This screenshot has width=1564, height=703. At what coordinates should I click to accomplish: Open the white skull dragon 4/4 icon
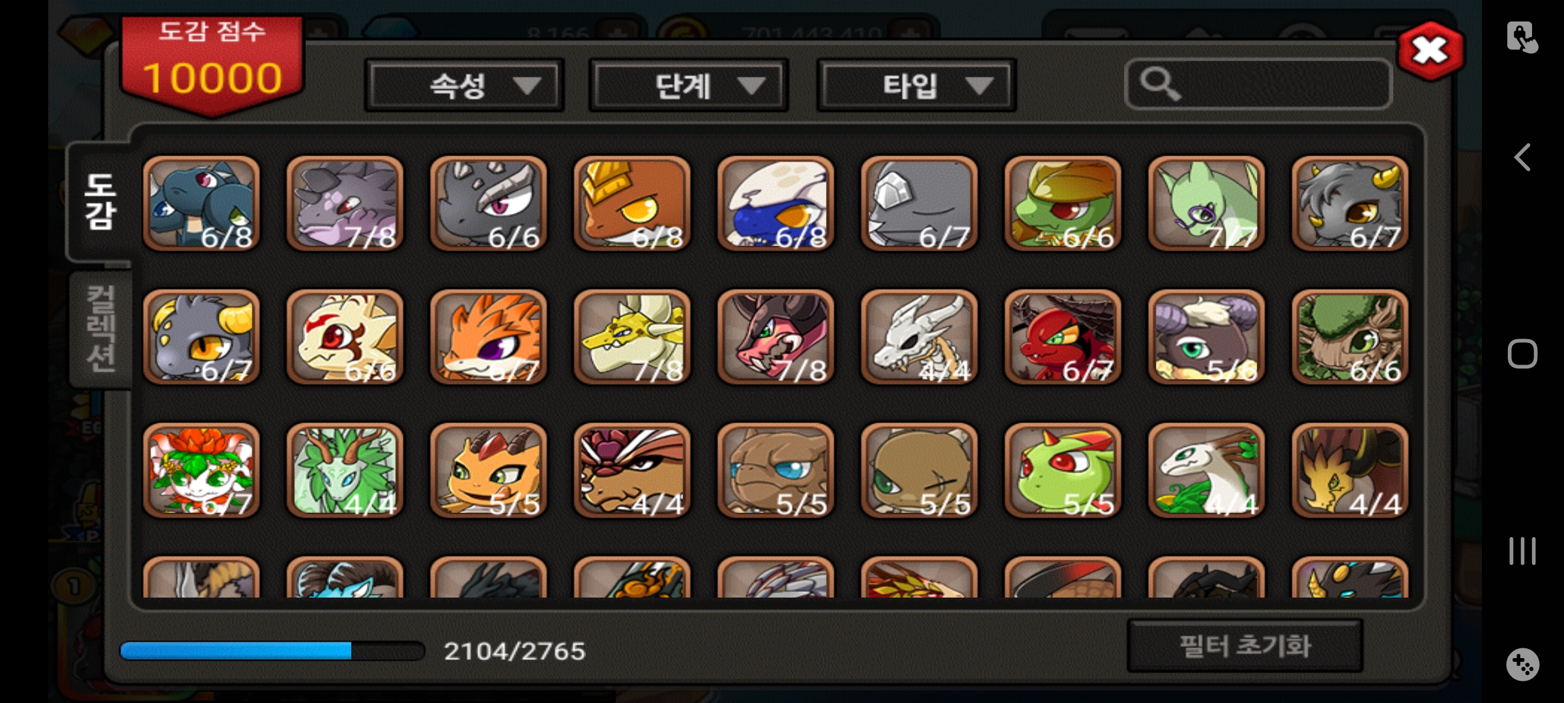920,337
